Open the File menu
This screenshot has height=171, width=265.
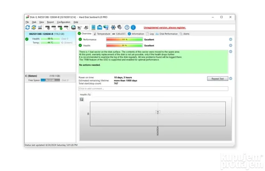[x=27, y=22]
